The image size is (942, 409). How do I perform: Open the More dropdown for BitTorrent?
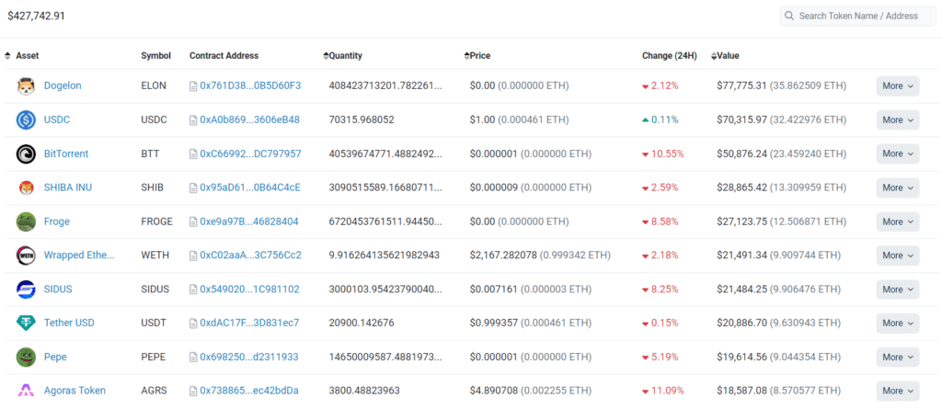pyautogui.click(x=898, y=153)
